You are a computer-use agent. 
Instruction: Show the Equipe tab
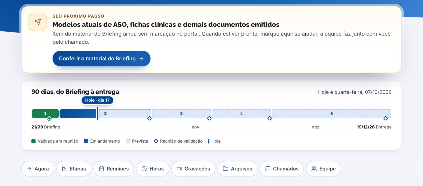[x=324, y=169]
